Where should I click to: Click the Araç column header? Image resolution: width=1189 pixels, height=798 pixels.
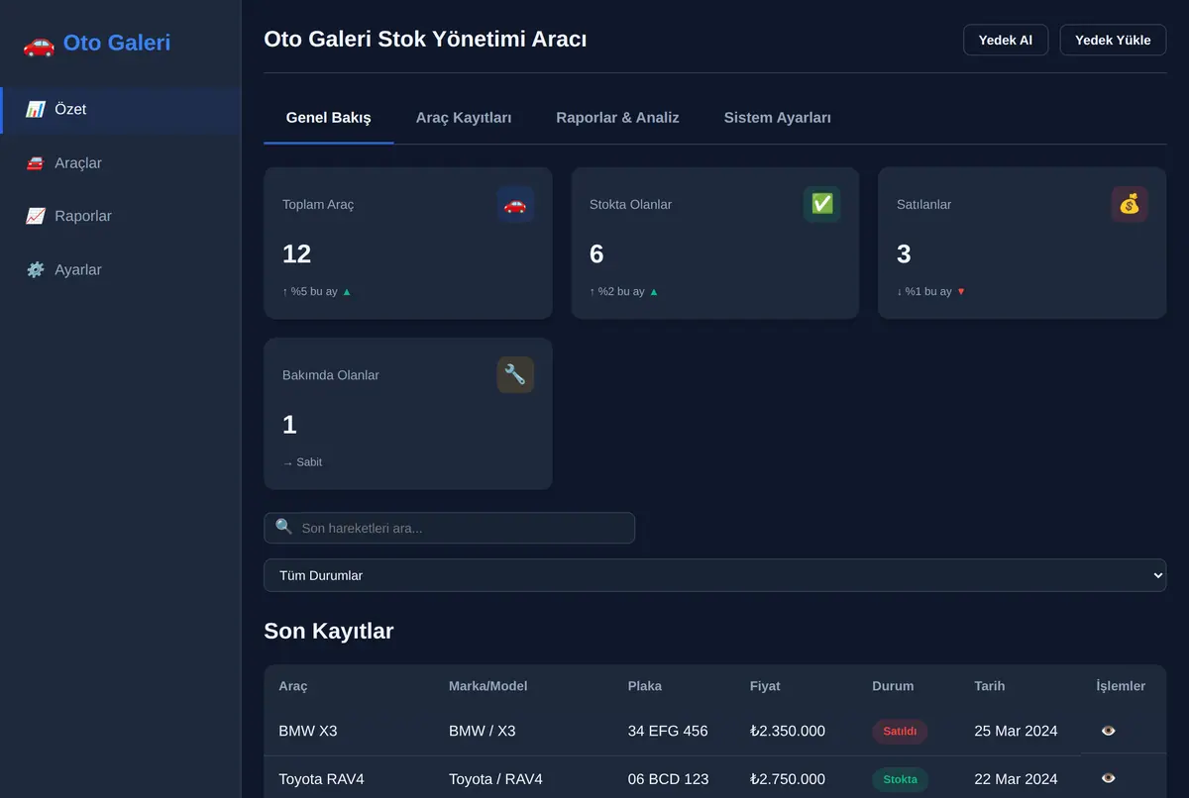point(293,685)
